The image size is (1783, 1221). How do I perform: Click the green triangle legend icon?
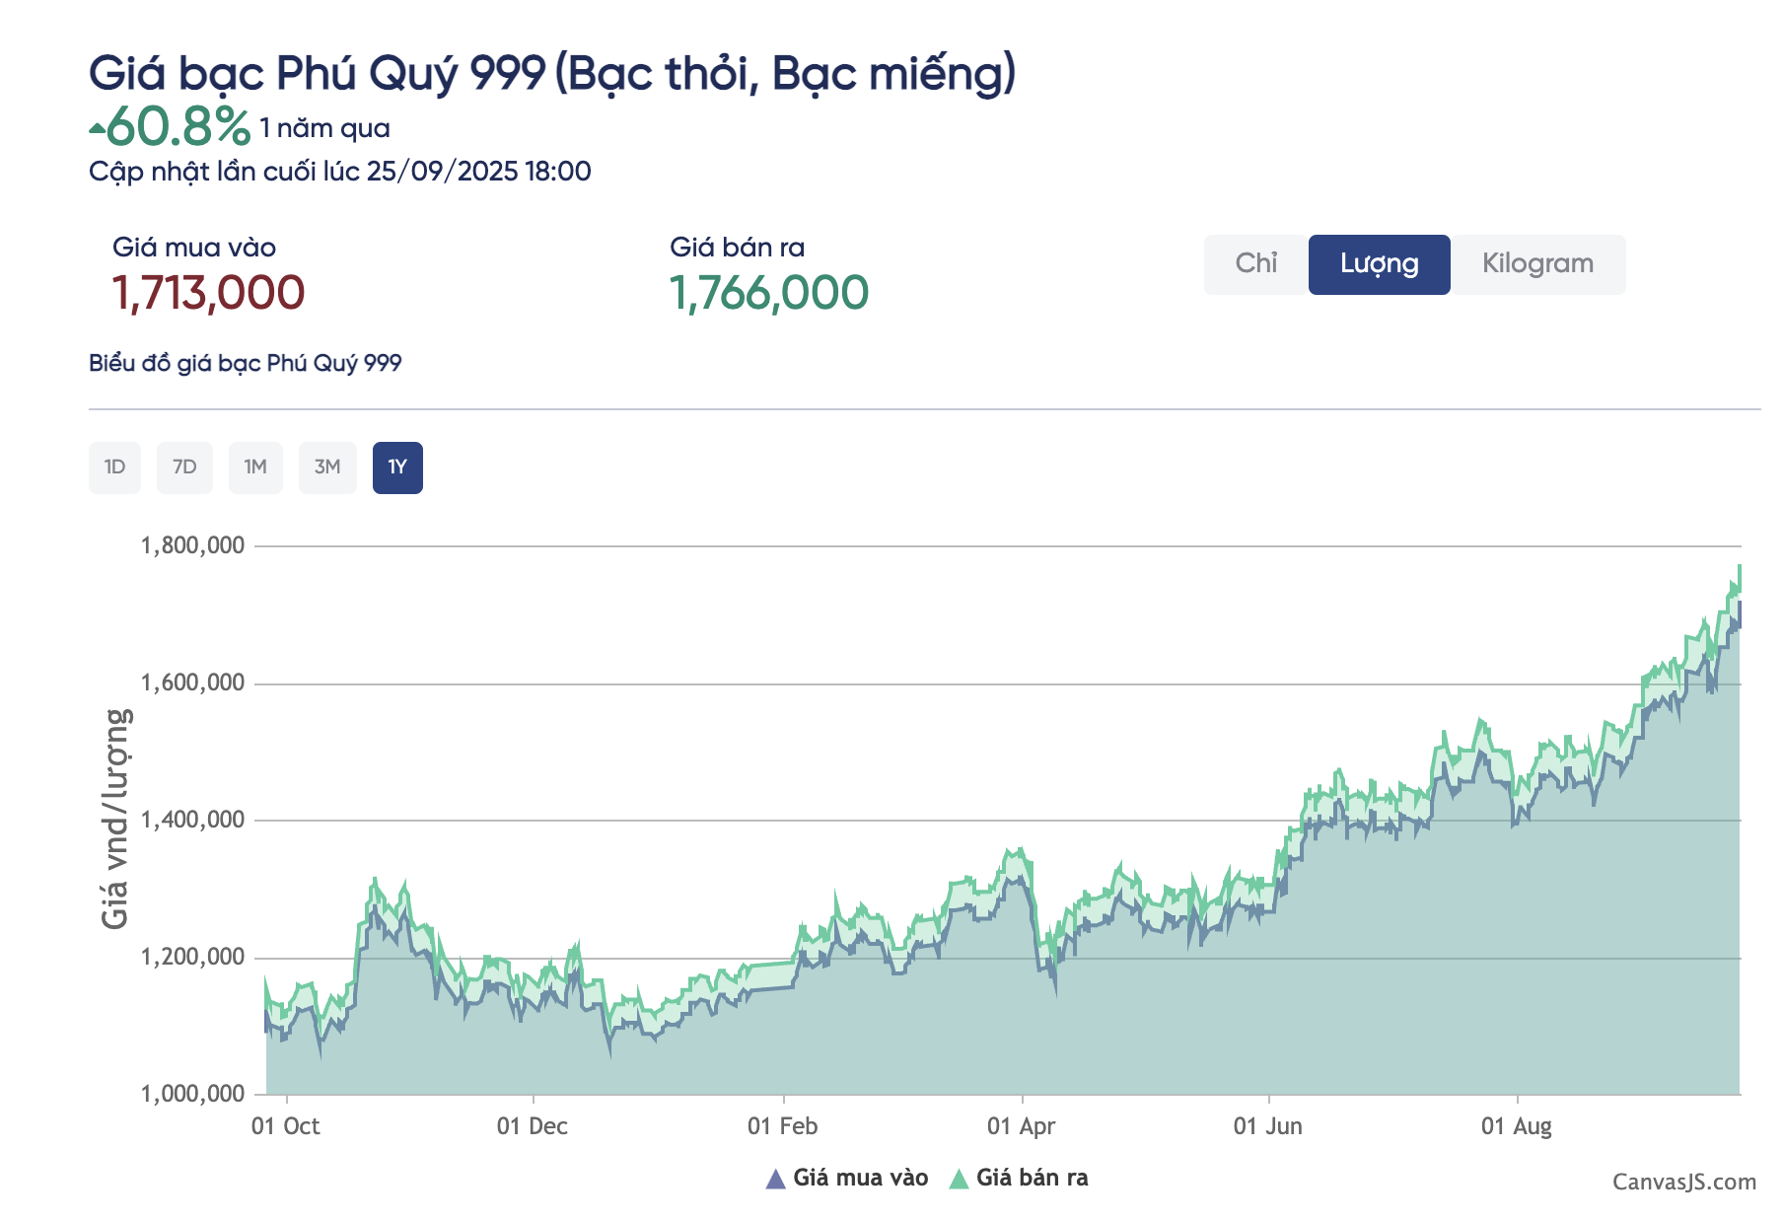(x=959, y=1179)
